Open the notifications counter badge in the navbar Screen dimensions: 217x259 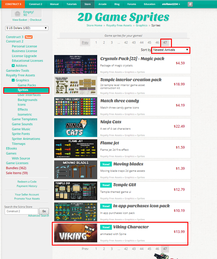[190, 4]
